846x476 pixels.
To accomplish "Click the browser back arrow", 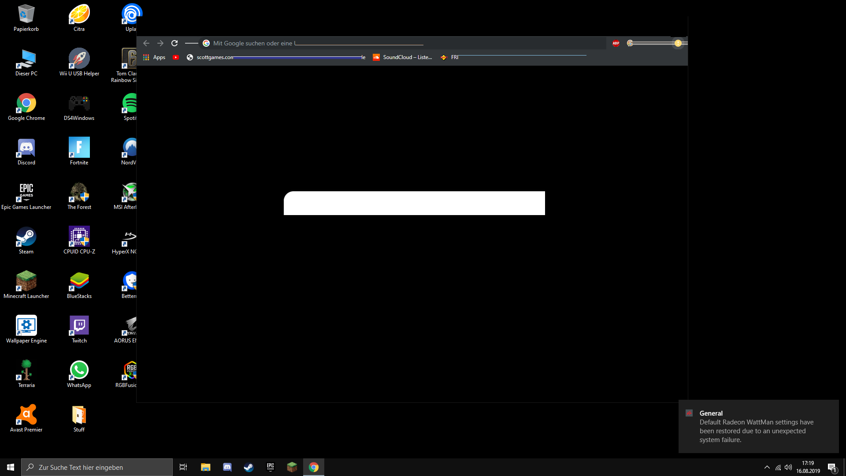I will coord(146,43).
